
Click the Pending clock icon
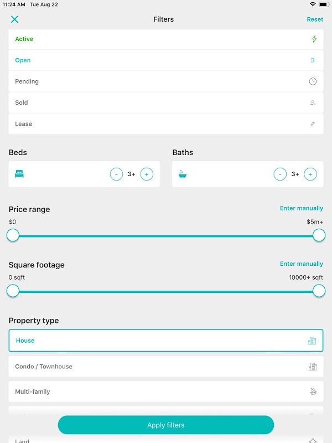click(313, 81)
